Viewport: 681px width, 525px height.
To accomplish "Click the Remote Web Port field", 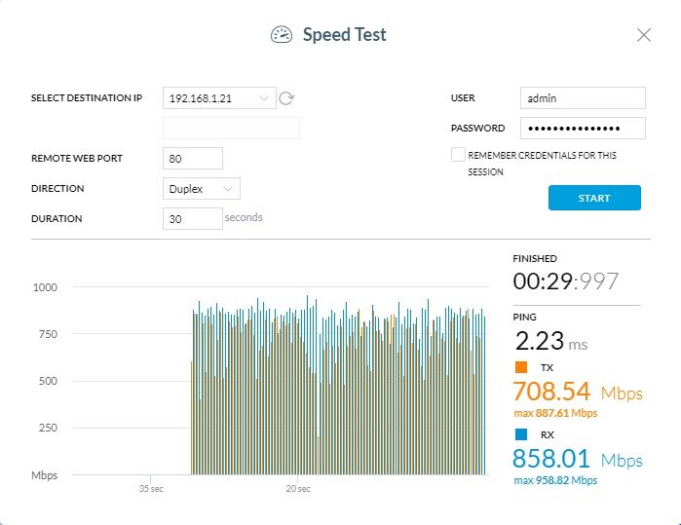I will (x=193, y=158).
